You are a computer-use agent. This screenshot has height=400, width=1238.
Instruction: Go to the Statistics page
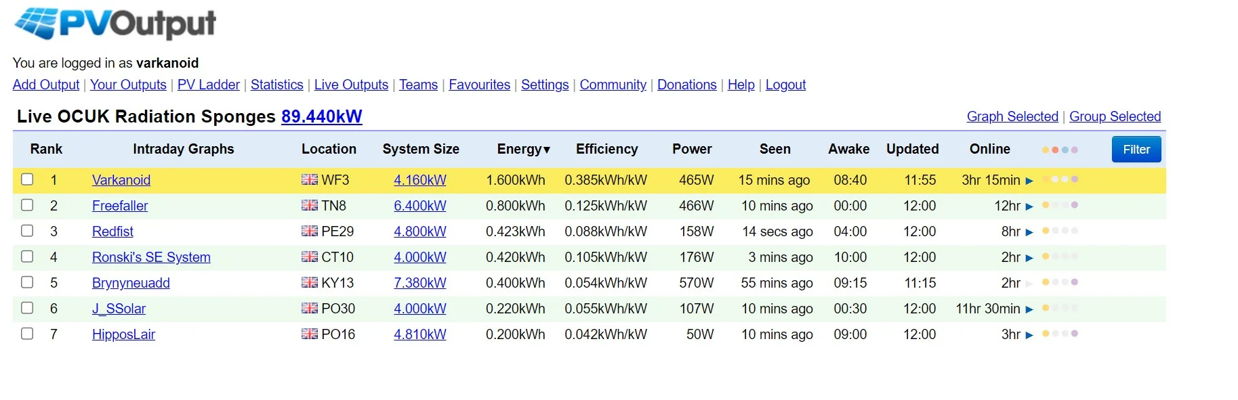[x=277, y=85]
